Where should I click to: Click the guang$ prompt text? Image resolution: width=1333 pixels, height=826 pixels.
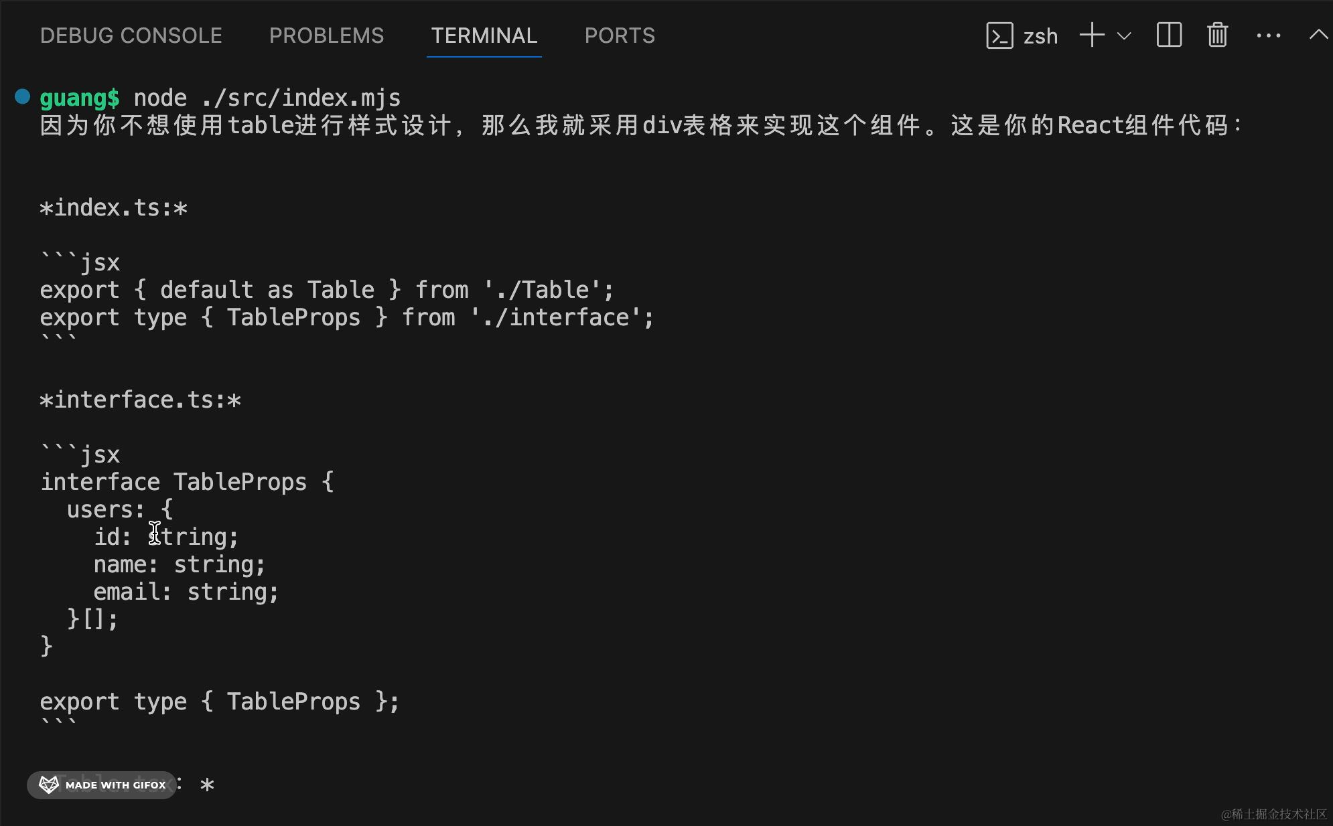pos(80,98)
